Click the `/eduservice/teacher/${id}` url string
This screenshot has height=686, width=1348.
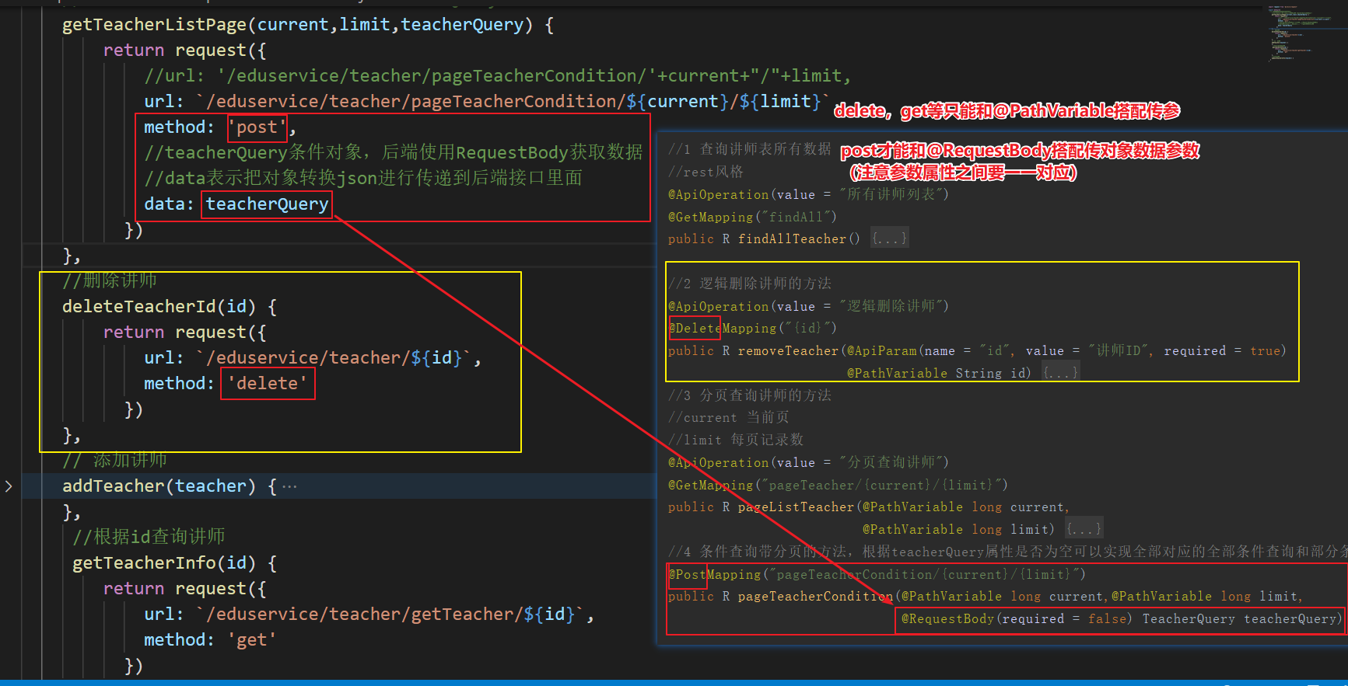[x=334, y=358]
